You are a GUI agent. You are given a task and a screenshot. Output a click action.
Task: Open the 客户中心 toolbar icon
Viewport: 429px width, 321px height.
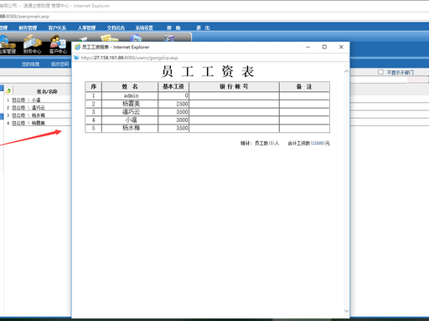tap(58, 44)
